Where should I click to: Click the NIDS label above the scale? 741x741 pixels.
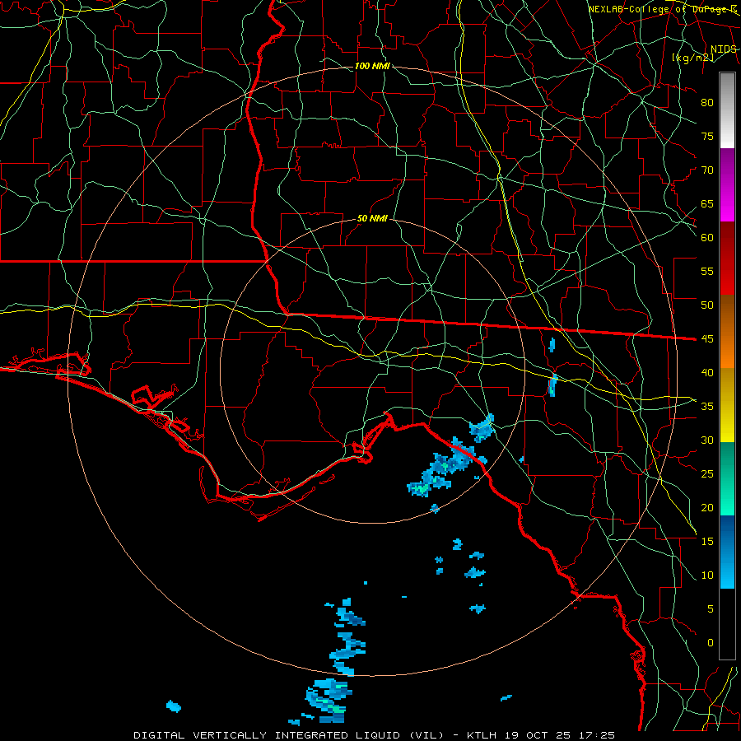point(723,49)
